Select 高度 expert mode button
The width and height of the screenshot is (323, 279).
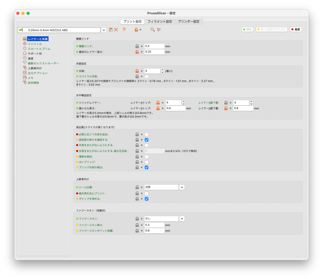point(296,29)
